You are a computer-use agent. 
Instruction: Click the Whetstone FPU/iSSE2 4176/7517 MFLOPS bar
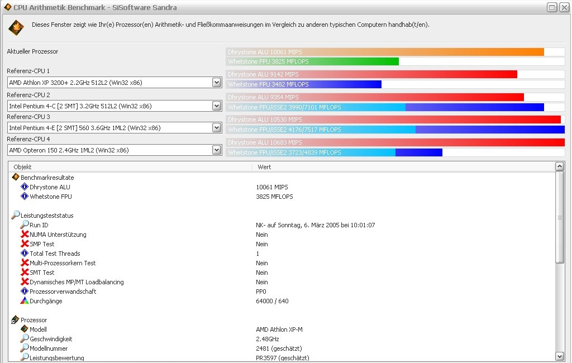pos(395,130)
